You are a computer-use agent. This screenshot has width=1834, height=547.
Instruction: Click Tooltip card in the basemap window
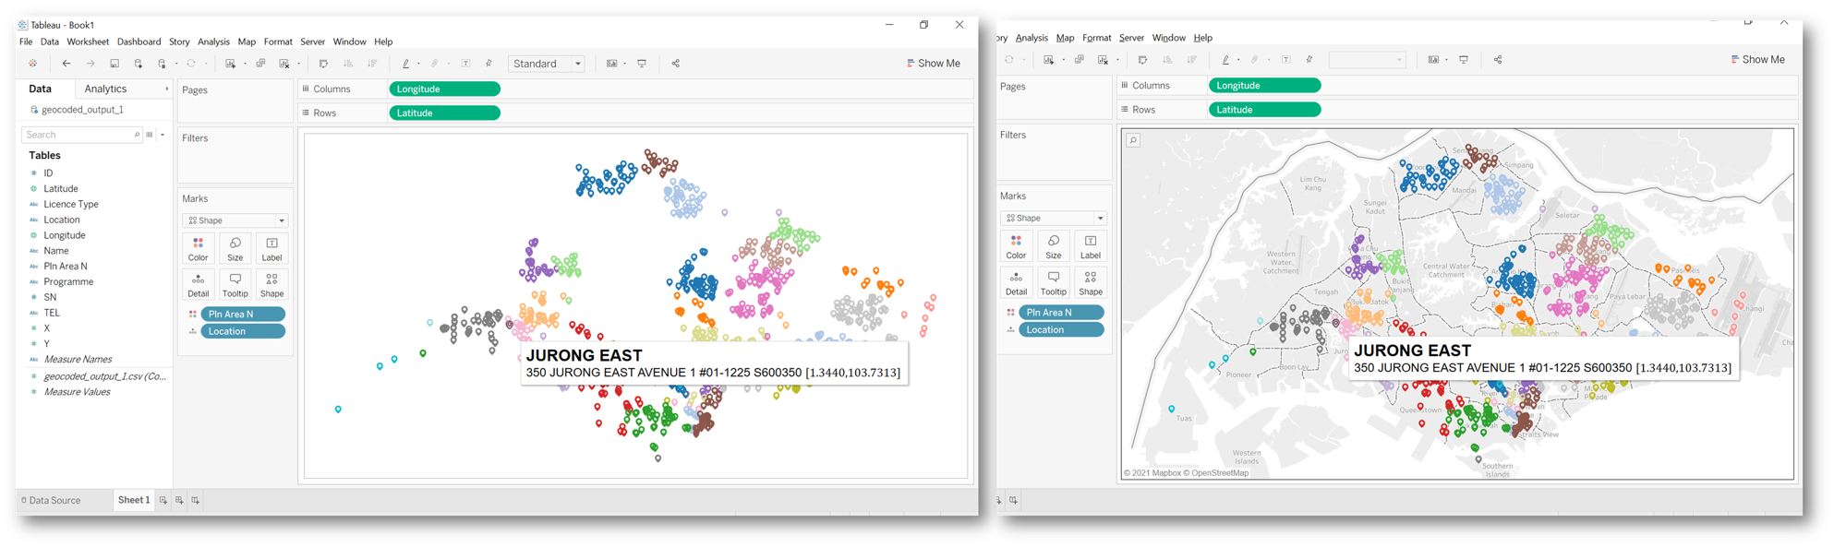(1053, 283)
